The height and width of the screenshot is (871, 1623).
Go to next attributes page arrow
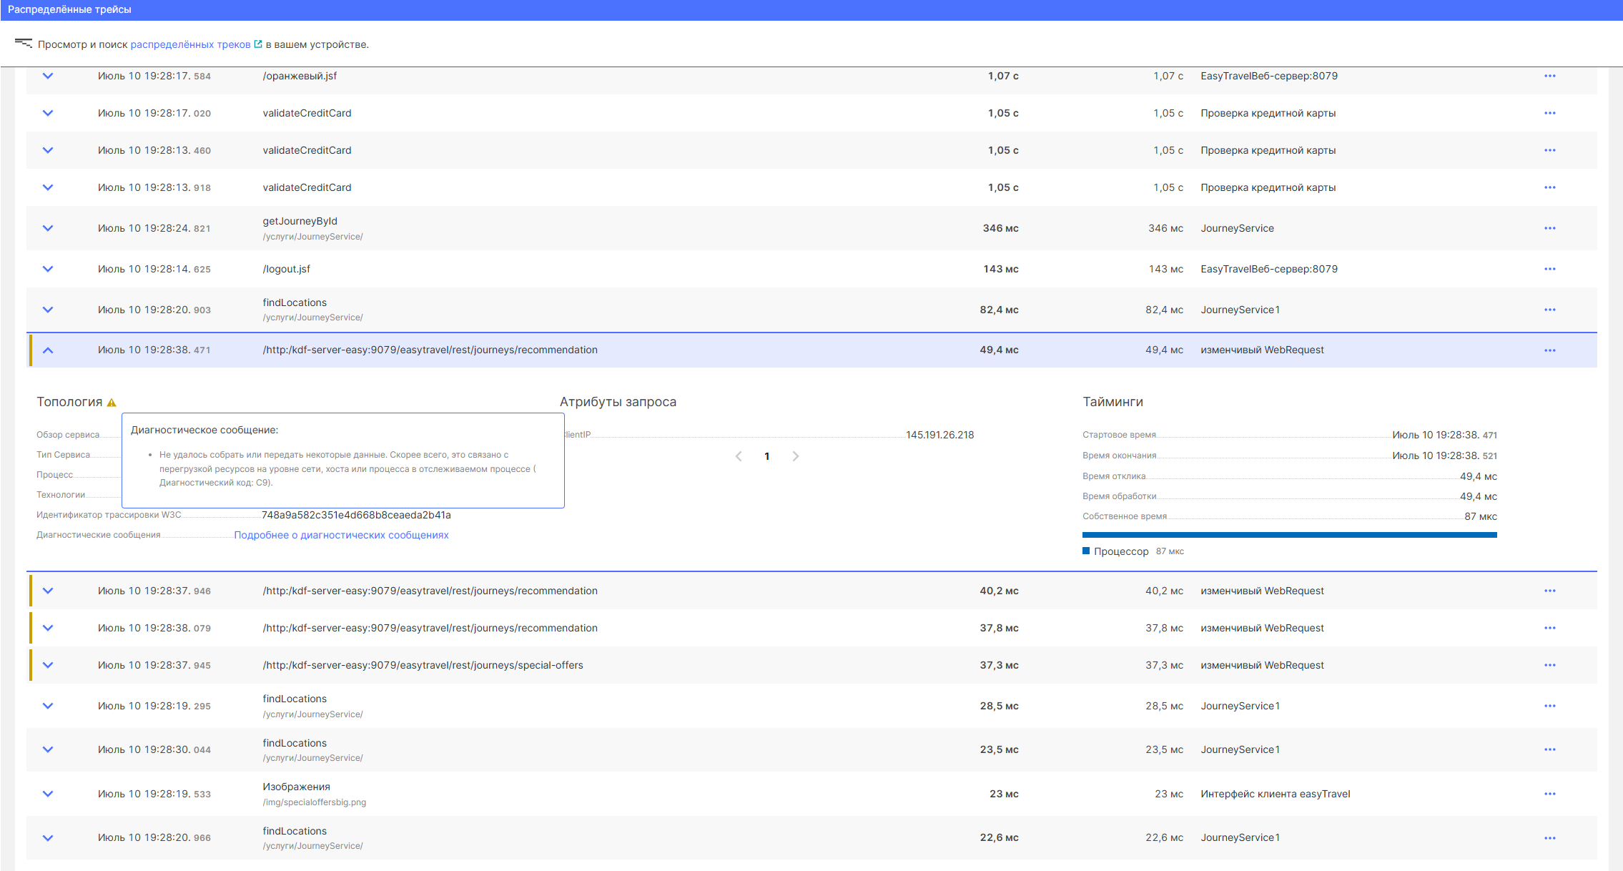795,456
